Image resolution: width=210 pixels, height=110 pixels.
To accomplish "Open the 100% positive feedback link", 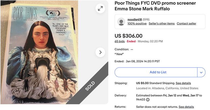I will (x=137, y=24).
